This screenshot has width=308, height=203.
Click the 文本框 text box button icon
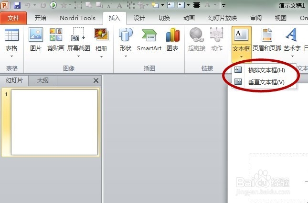tap(242, 34)
